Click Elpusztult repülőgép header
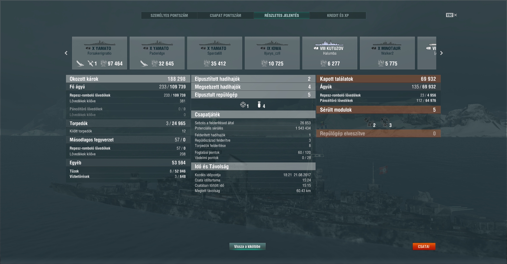 click(x=253, y=95)
